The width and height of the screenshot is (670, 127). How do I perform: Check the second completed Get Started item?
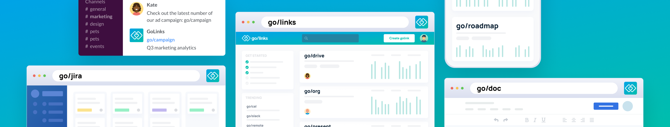coord(247,67)
